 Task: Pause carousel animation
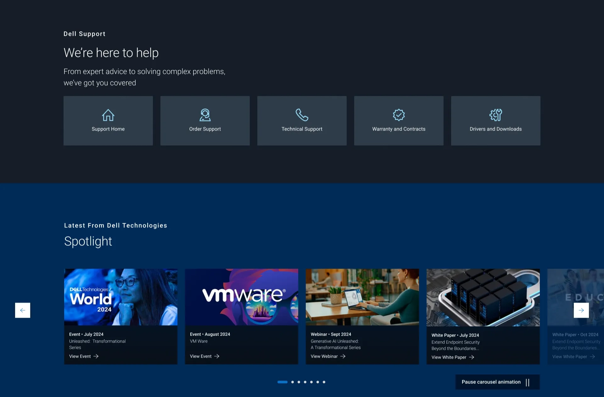pyautogui.click(x=497, y=382)
